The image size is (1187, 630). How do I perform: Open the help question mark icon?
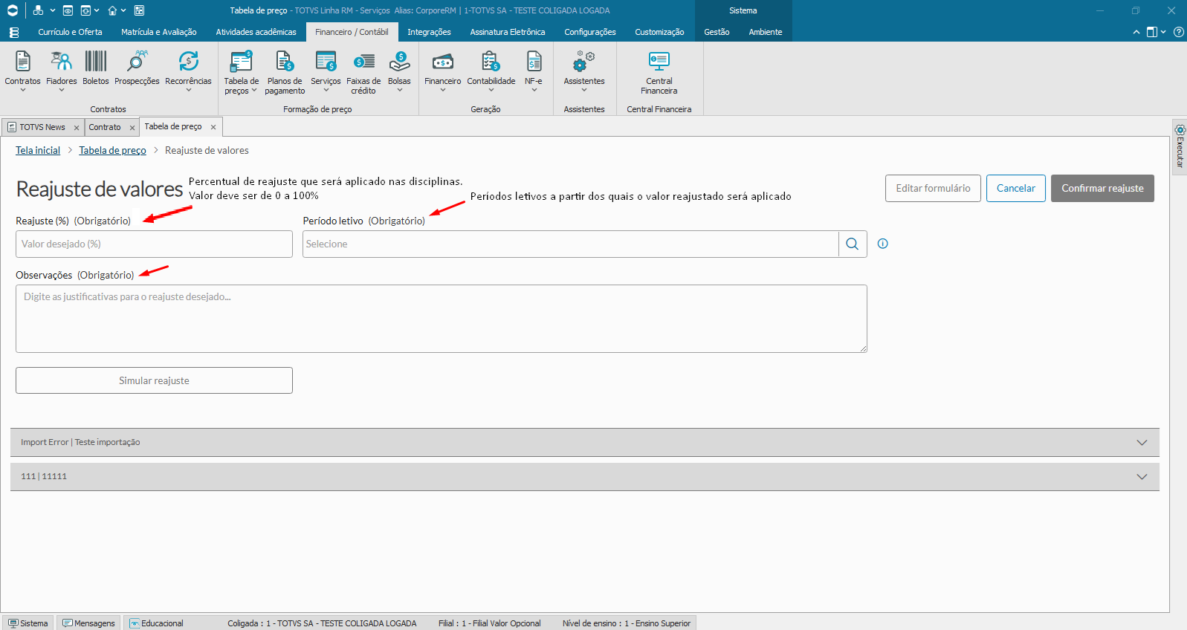click(x=1179, y=32)
